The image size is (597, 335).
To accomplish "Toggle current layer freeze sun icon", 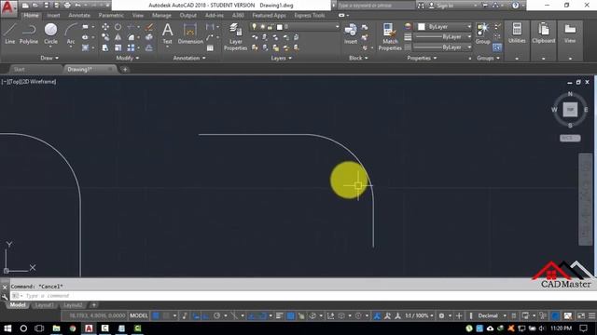I will 262,27.
